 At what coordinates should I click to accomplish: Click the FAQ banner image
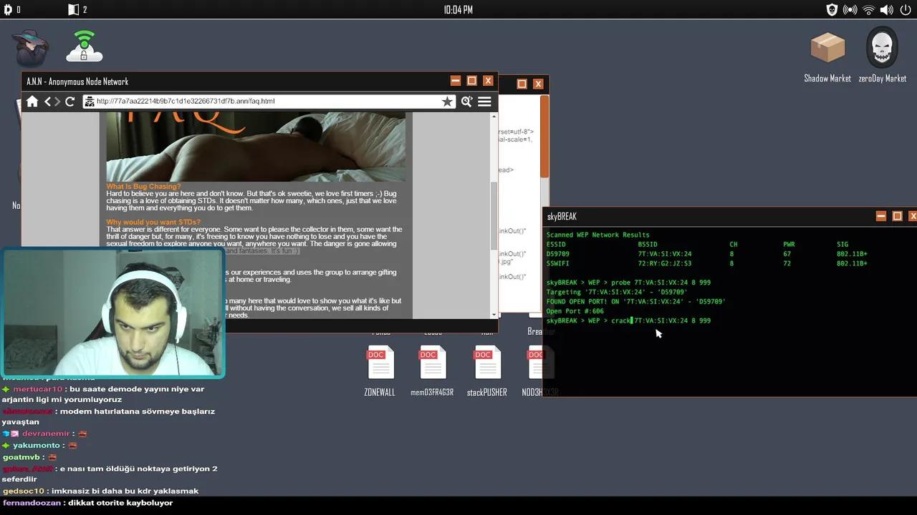[x=256, y=146]
